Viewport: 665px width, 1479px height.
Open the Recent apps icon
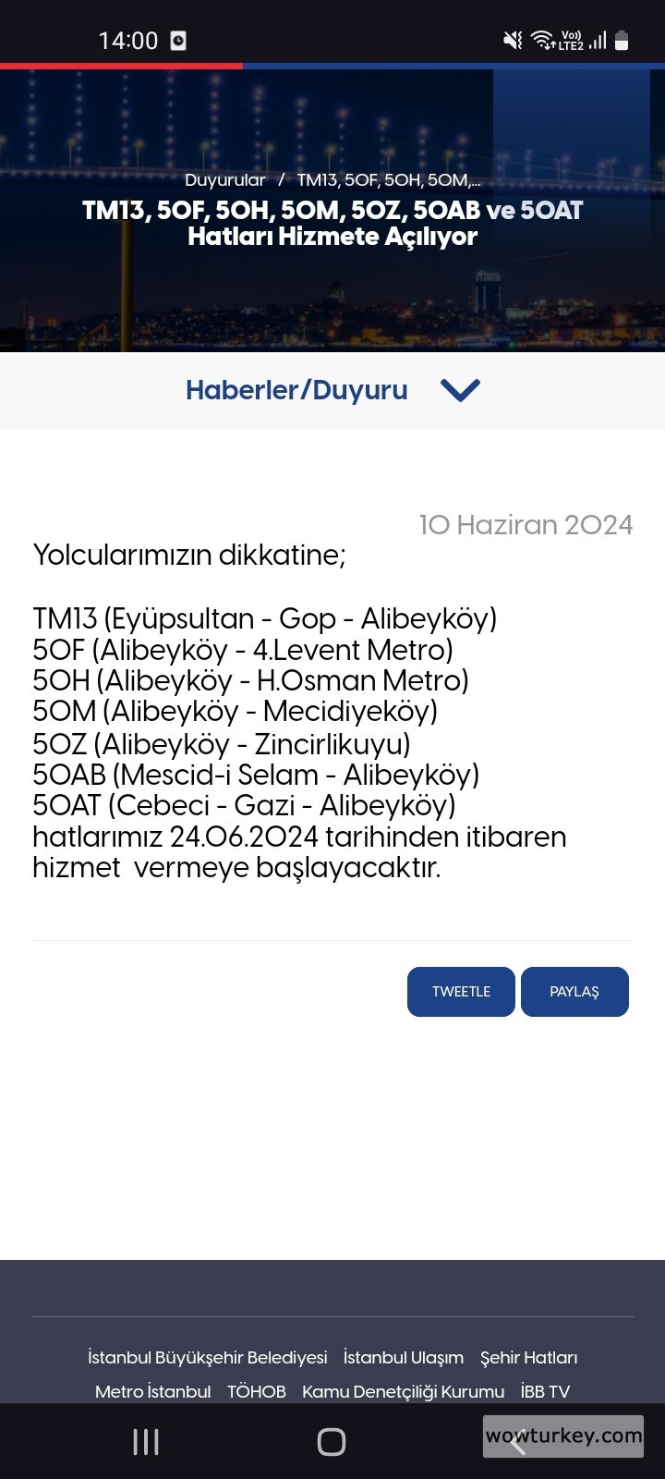point(145,1441)
